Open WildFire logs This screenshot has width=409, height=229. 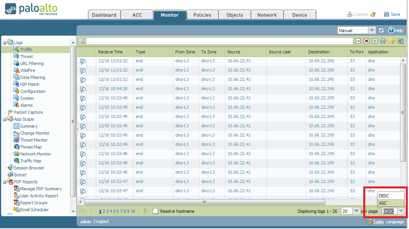[x=28, y=70]
